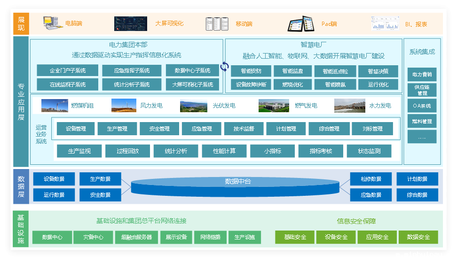The width and height of the screenshot is (457, 262).
Task: Click the 企业门户子系统 button
Action: coord(68,70)
